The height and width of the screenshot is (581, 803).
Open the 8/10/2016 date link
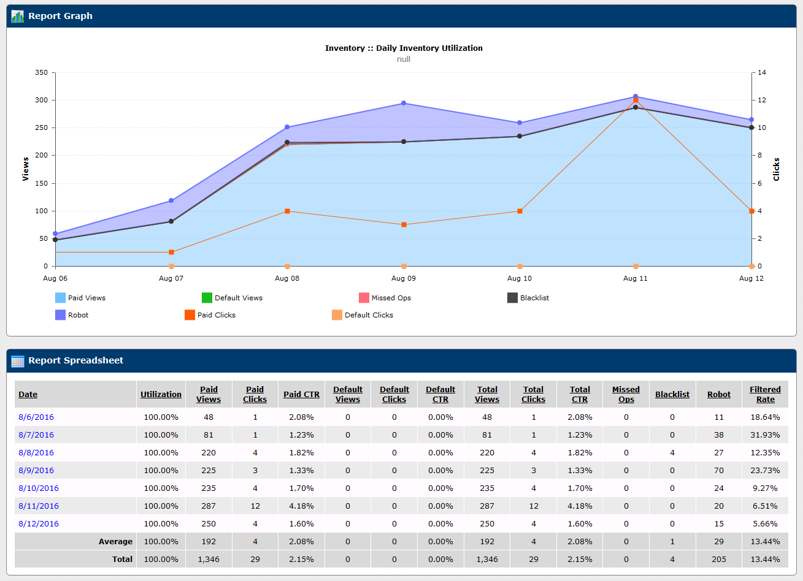click(x=39, y=488)
